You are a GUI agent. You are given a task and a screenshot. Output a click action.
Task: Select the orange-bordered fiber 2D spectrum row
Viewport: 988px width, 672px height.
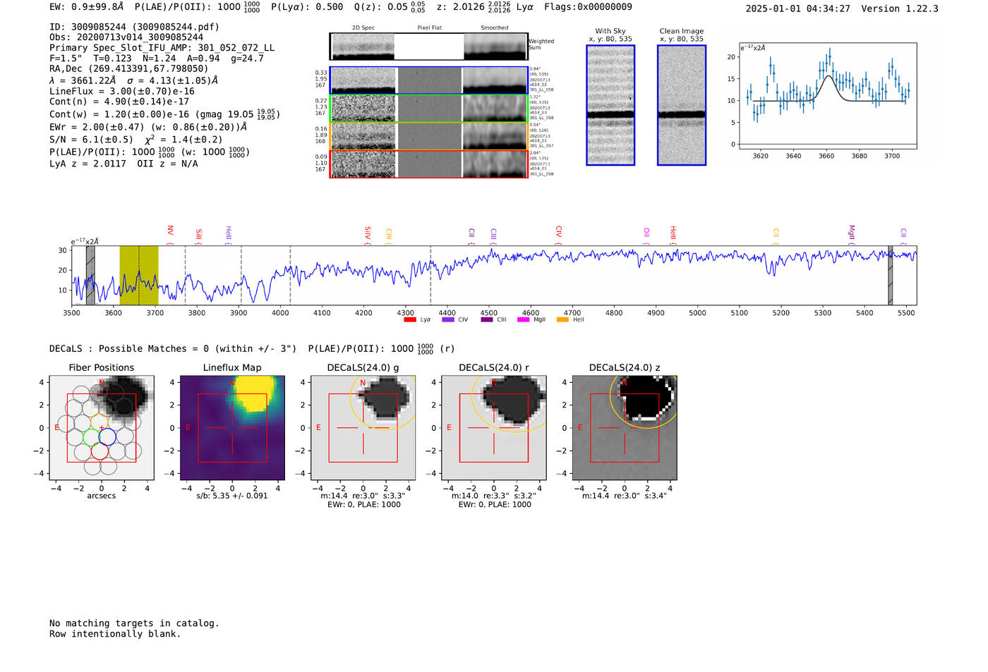[429, 136]
